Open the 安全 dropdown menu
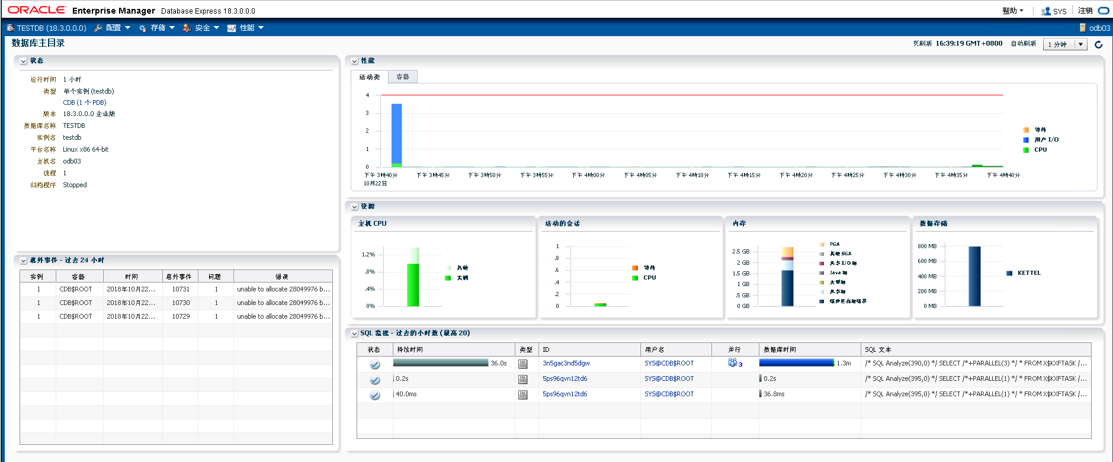1113x462 pixels. [x=208, y=28]
